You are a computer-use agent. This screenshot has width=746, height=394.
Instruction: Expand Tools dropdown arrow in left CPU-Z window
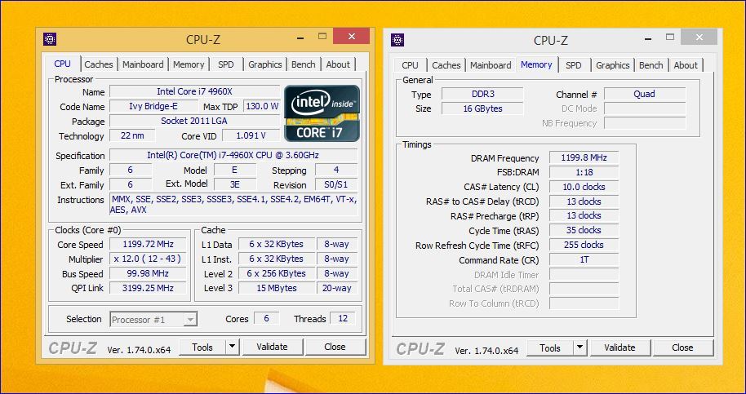pyautogui.click(x=232, y=348)
